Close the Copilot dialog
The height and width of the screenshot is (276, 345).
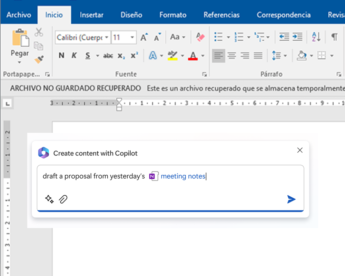[x=300, y=150]
